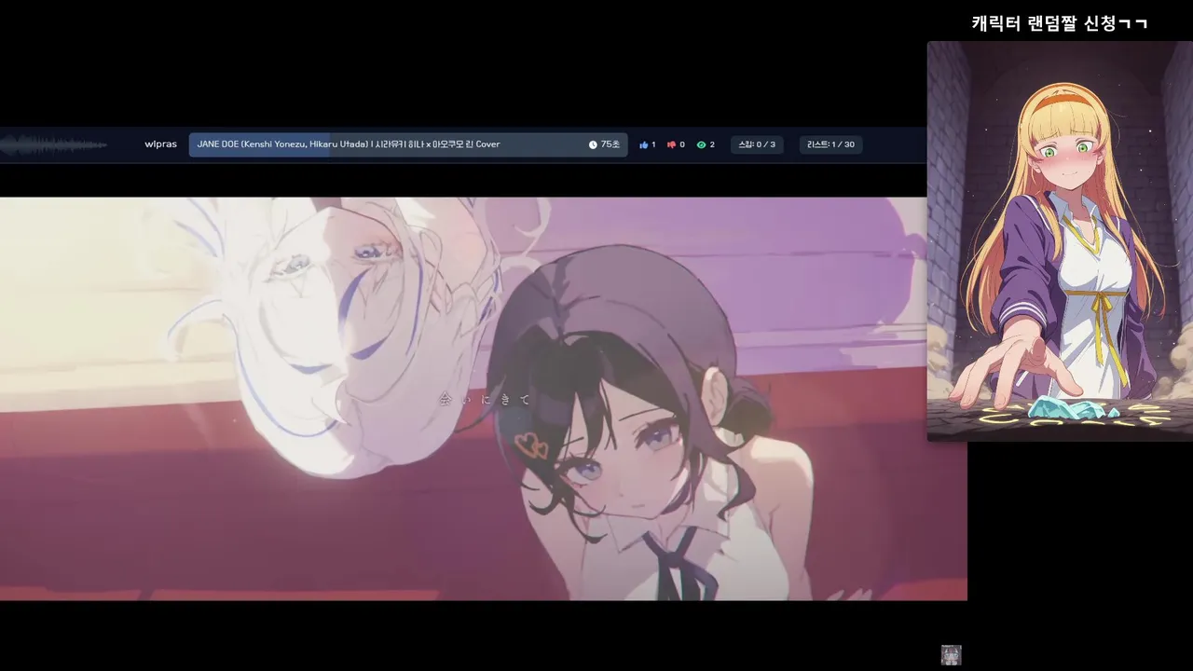The height and width of the screenshot is (671, 1193).
Task: Click the JANE DOE song title bar
Action: [408, 144]
